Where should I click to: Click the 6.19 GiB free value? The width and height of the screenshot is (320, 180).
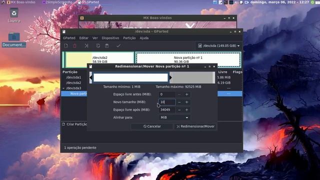[224, 82]
